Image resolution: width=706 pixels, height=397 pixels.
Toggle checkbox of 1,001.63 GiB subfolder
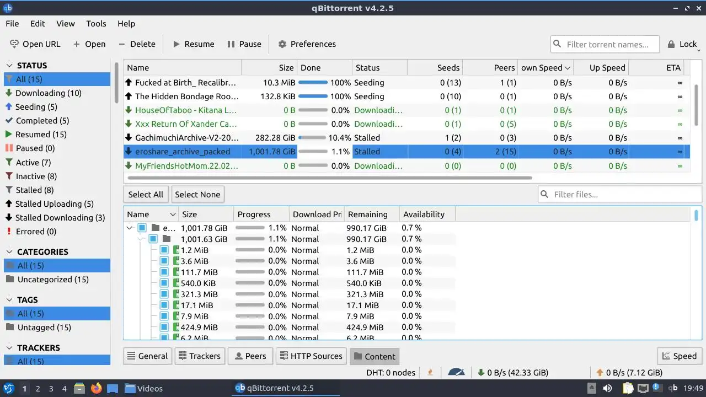pyautogui.click(x=153, y=239)
